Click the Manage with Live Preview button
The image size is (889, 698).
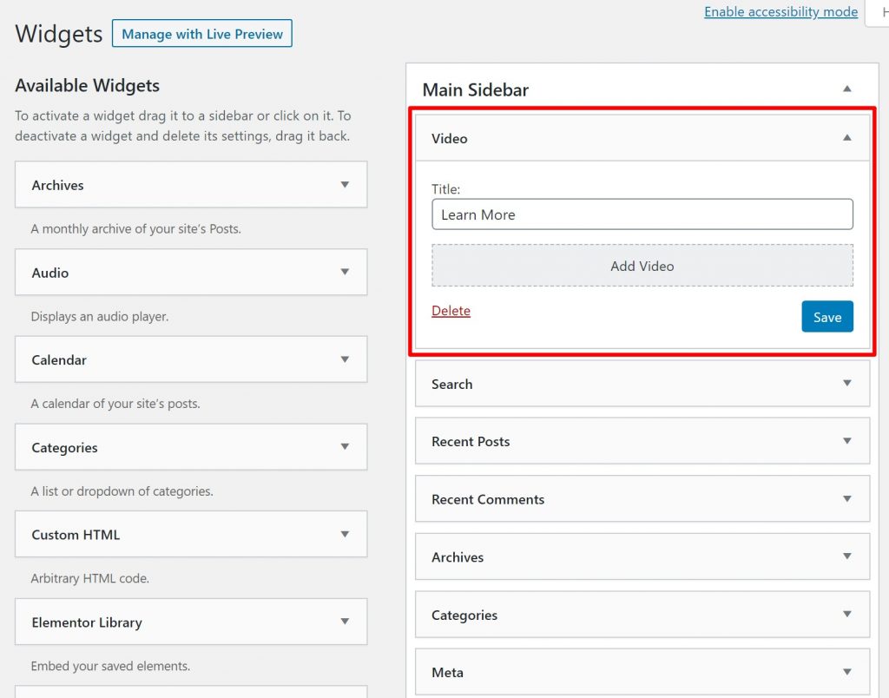tap(202, 34)
